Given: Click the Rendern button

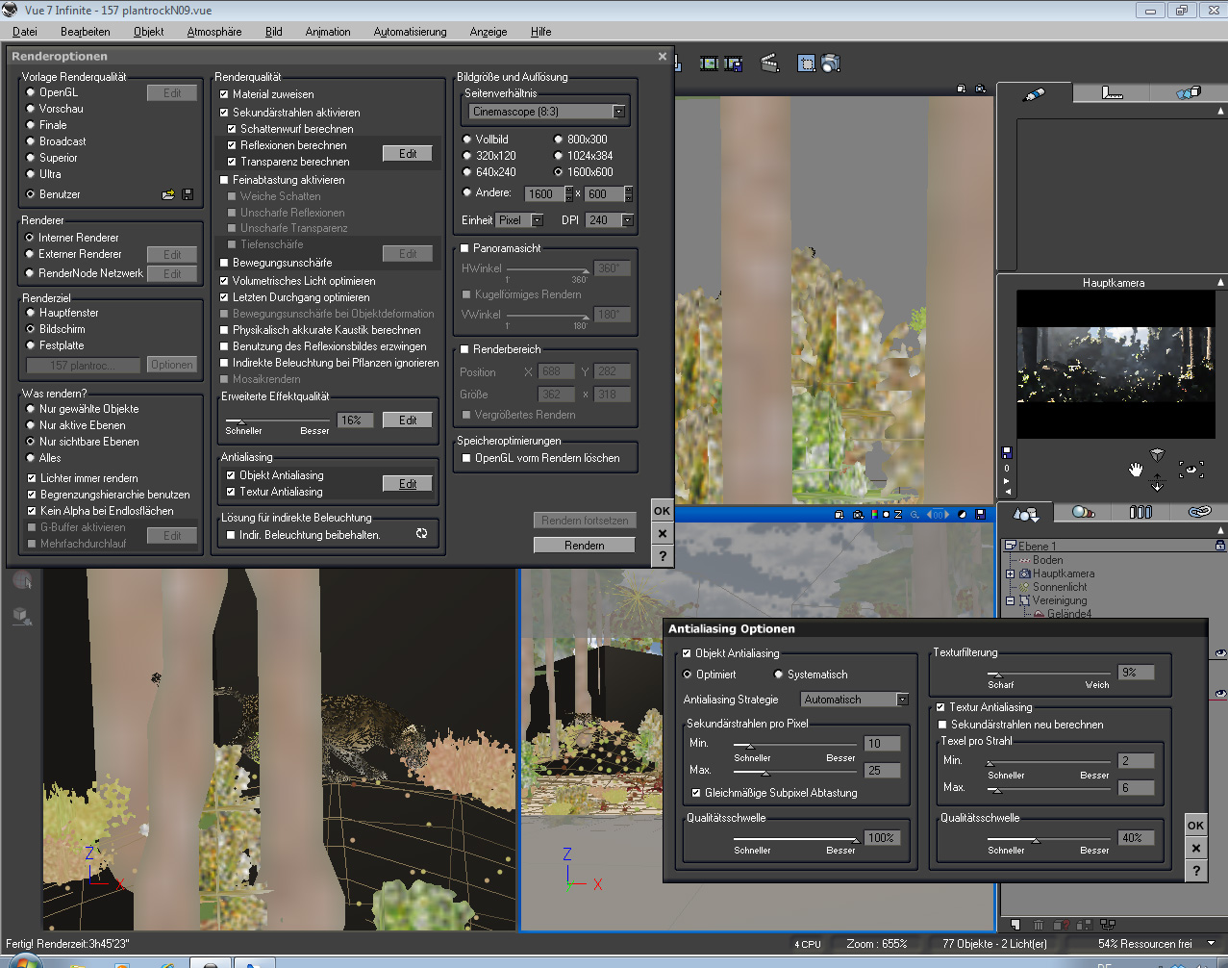Looking at the screenshot, I should click(x=584, y=546).
